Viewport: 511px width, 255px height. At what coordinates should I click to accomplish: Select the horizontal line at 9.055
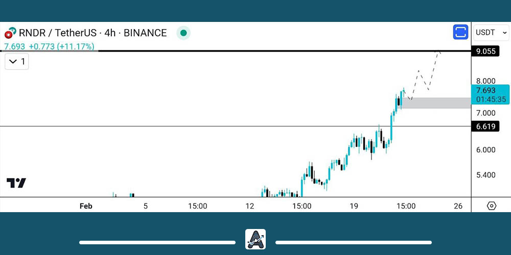click(x=255, y=51)
